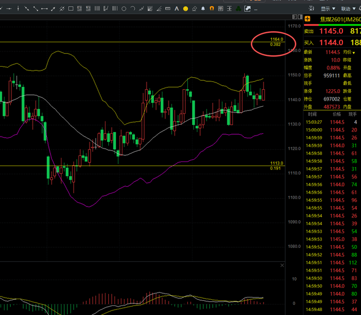Click the bell alert icon

coord(203,9)
